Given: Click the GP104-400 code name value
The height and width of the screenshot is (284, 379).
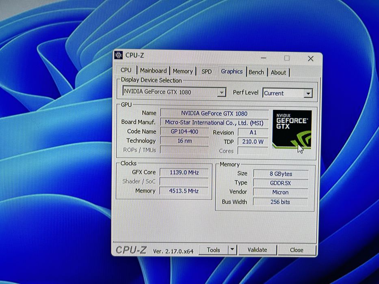Looking at the screenshot, I should pos(184,131).
